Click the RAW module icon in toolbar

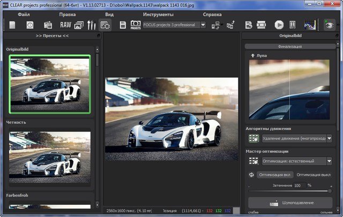point(65,25)
